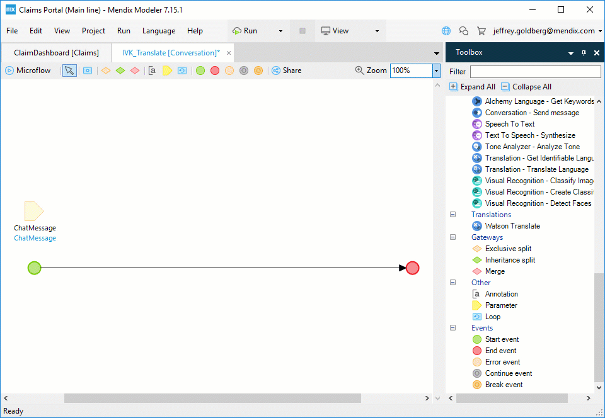Screen dimensions: 605x418
Task: Click the View app button
Action: click(x=335, y=31)
